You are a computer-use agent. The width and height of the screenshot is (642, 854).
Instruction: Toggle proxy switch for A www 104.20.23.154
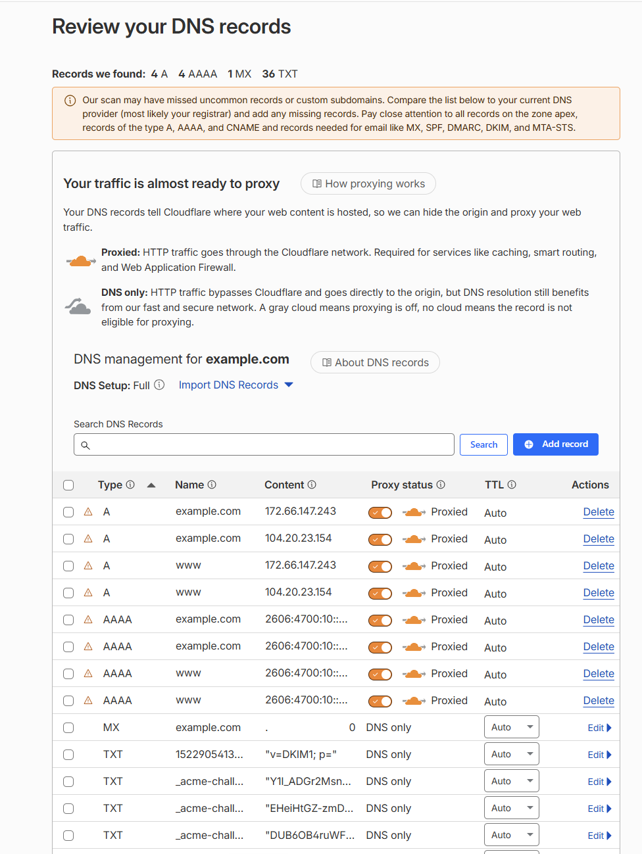pos(380,594)
